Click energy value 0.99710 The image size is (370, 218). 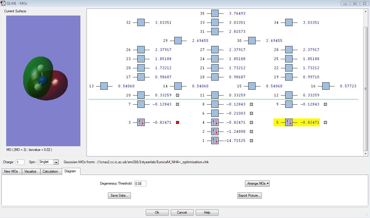[311, 77]
